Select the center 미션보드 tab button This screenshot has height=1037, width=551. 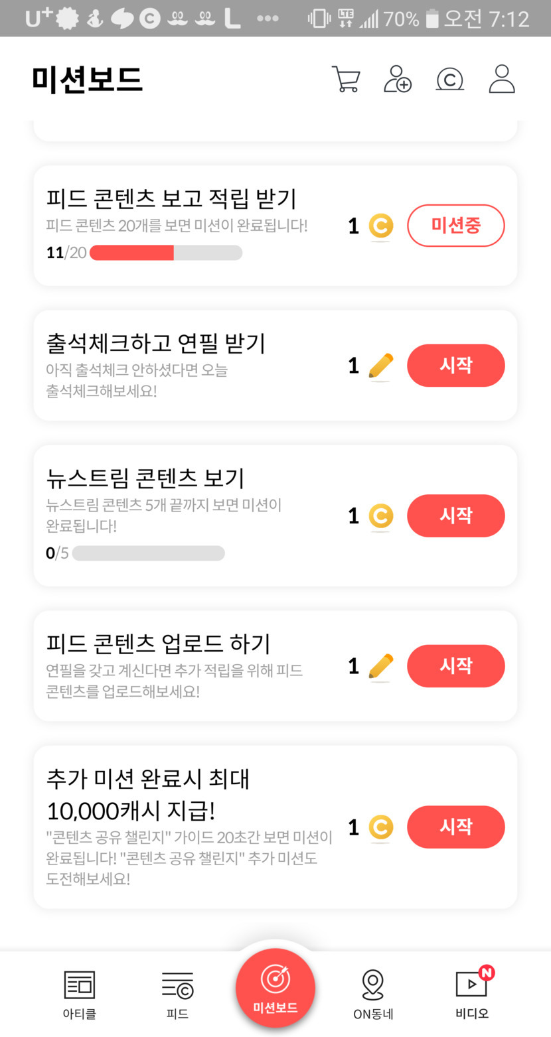click(x=275, y=988)
